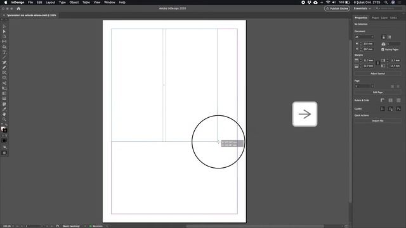This screenshot has height=228, width=406.
Task: Click the Publish Online button
Action: pyautogui.click(x=337, y=8)
